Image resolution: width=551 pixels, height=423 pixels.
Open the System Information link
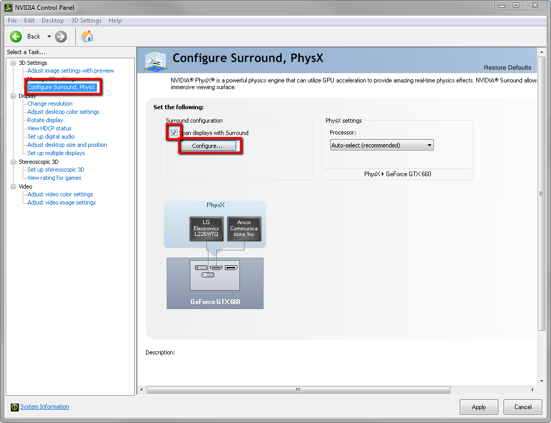point(45,407)
